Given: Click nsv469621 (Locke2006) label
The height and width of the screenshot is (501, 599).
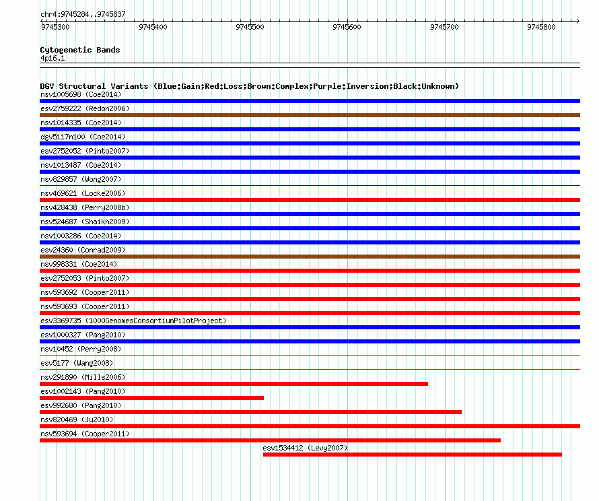Looking at the screenshot, I should [83, 193].
